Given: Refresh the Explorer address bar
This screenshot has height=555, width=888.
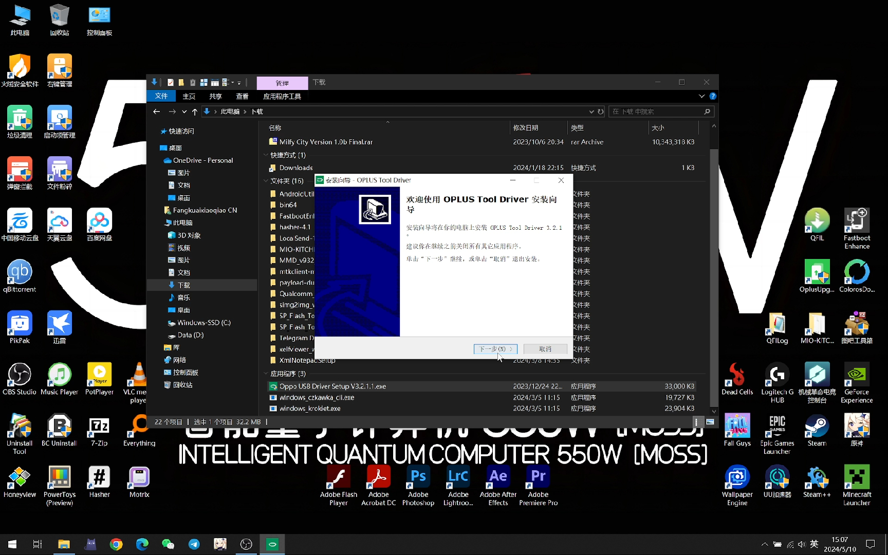Looking at the screenshot, I should pyautogui.click(x=600, y=112).
